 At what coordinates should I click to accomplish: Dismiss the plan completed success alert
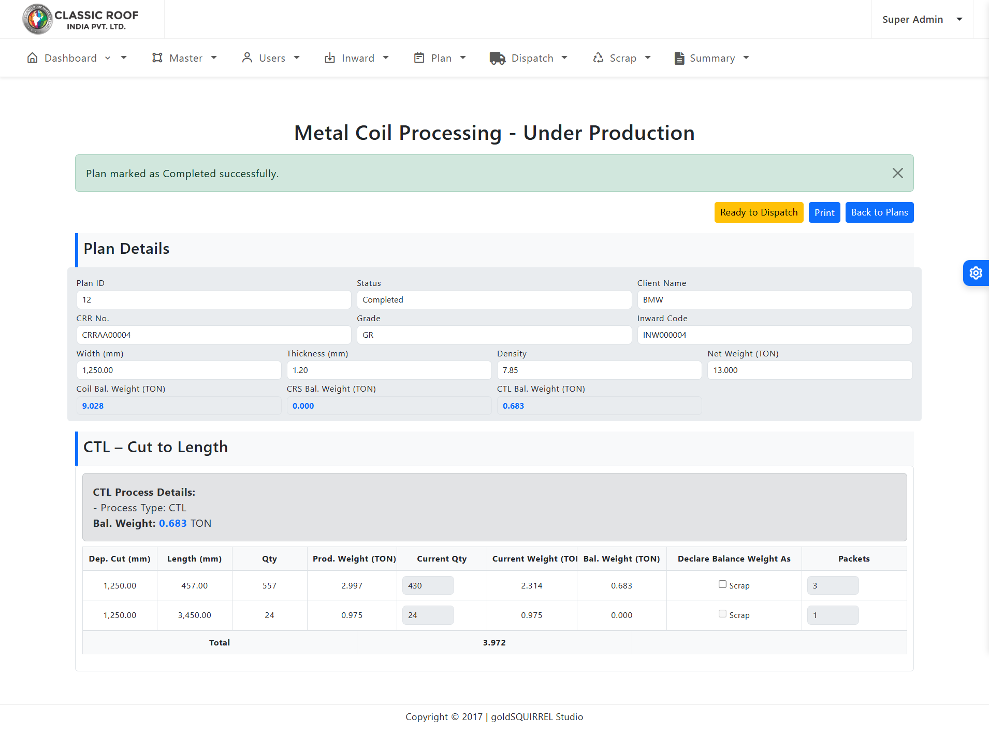pos(897,173)
